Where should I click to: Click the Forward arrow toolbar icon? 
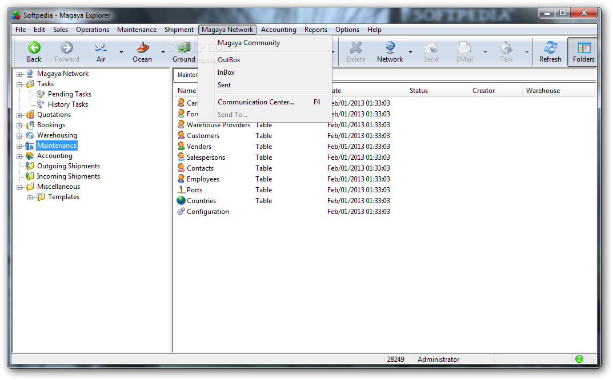(x=66, y=48)
